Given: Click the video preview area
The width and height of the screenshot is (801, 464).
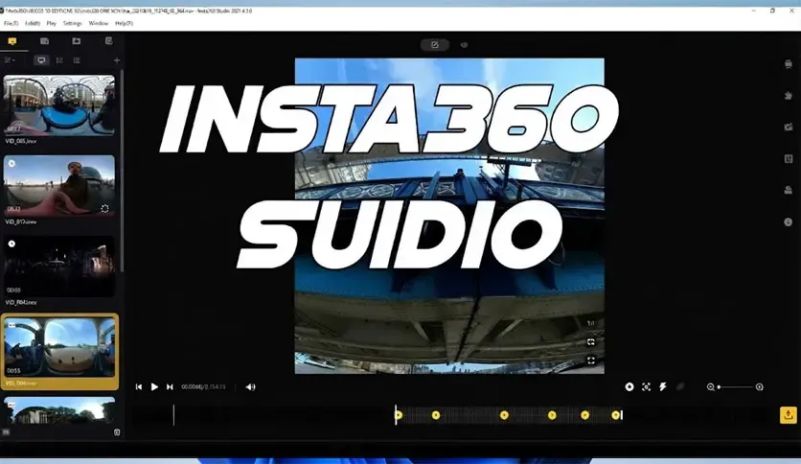Looking at the screenshot, I should [449, 216].
